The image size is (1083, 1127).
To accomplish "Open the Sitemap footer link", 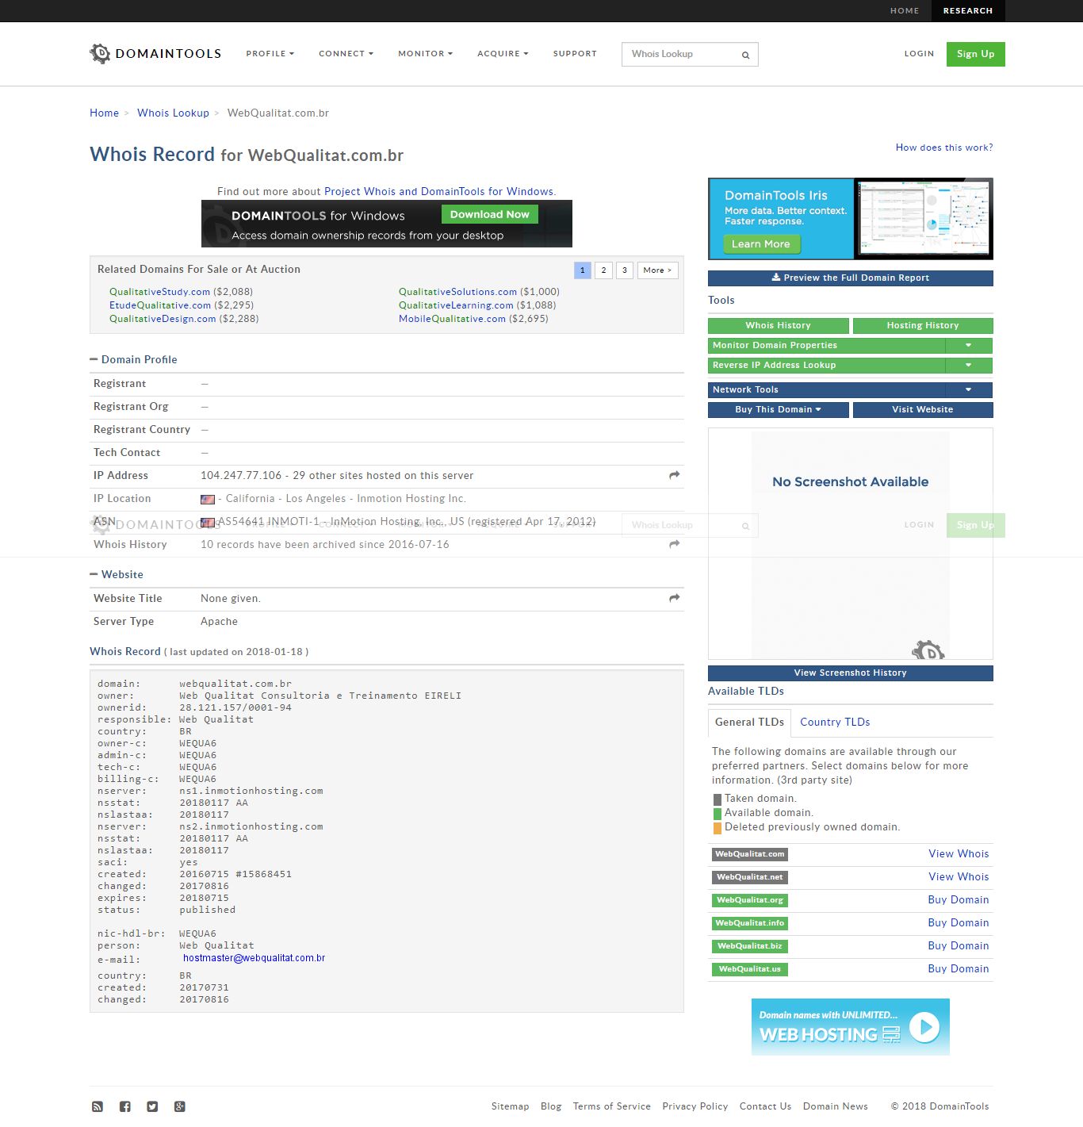I will coord(511,1106).
